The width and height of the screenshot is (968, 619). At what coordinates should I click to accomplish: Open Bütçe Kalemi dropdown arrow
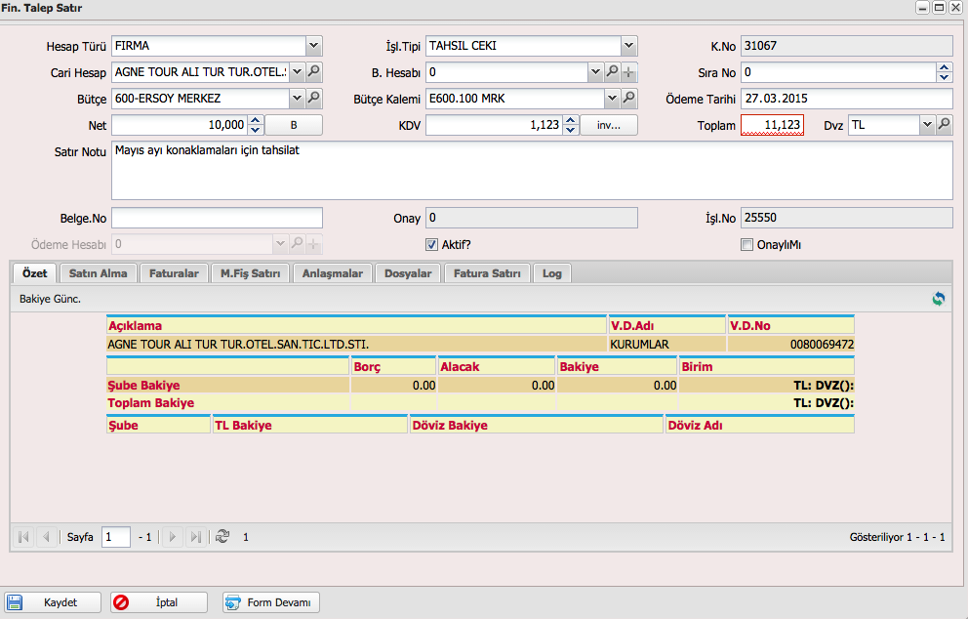point(612,98)
